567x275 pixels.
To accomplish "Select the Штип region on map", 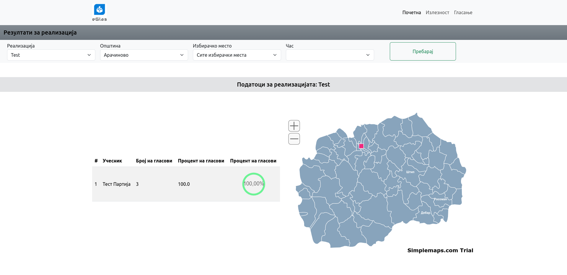I will (x=410, y=172).
